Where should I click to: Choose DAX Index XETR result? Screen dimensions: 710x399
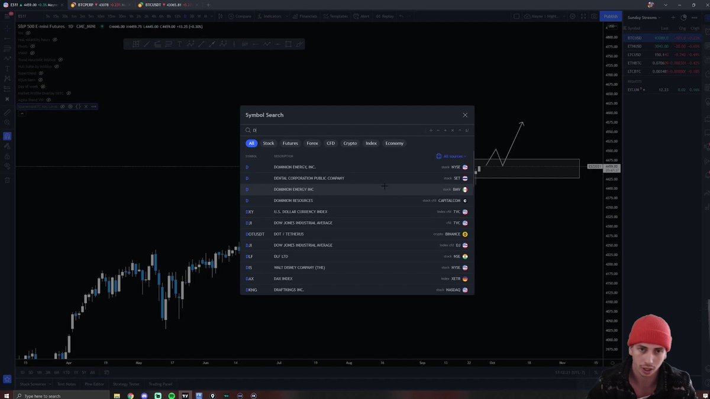point(357,278)
